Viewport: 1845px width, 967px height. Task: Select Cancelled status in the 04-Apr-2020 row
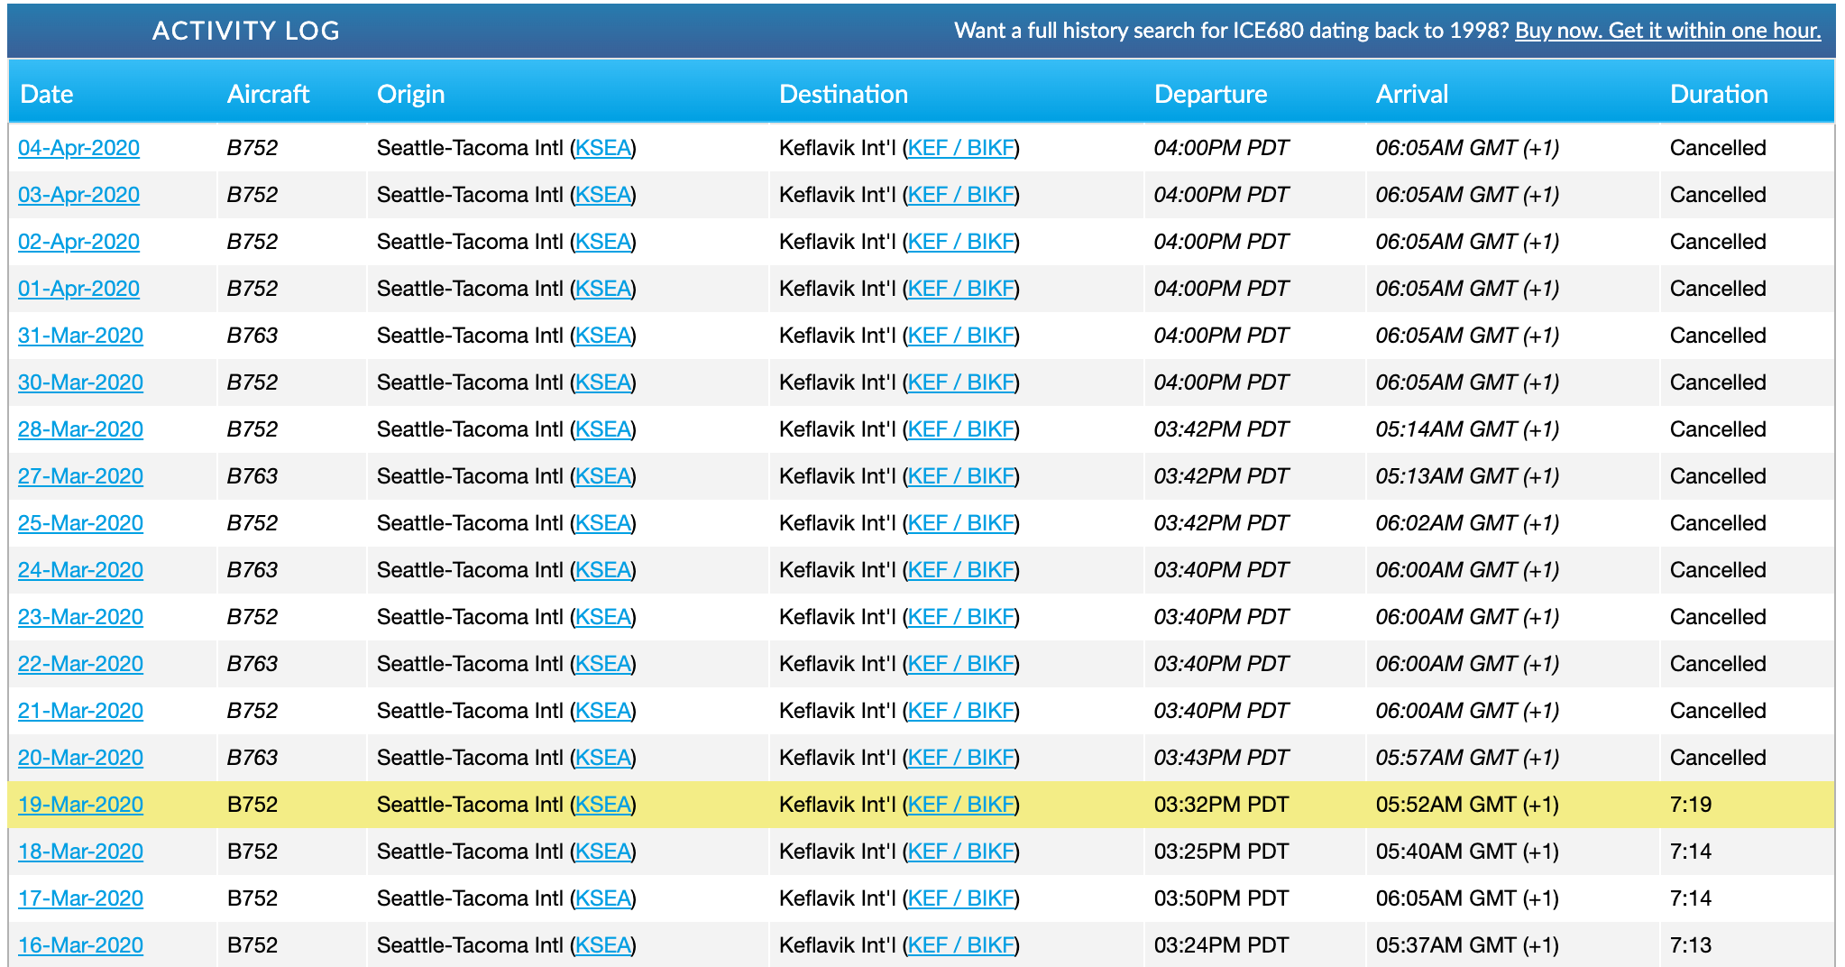1718,148
